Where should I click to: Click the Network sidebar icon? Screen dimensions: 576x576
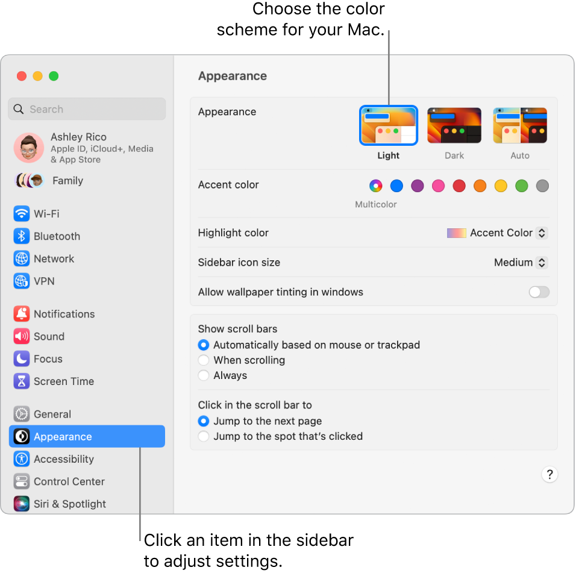[22, 258]
